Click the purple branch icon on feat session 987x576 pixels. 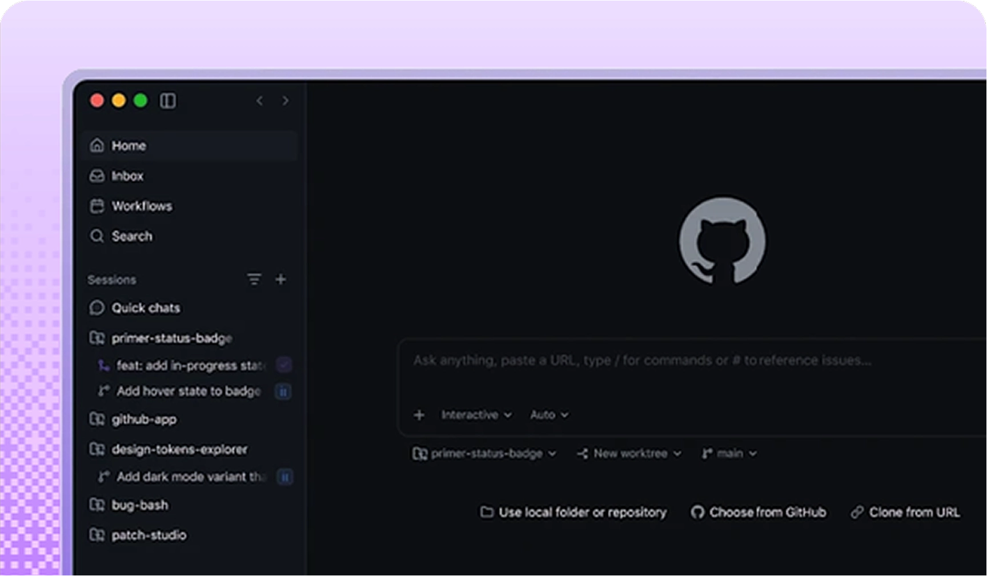pos(103,365)
